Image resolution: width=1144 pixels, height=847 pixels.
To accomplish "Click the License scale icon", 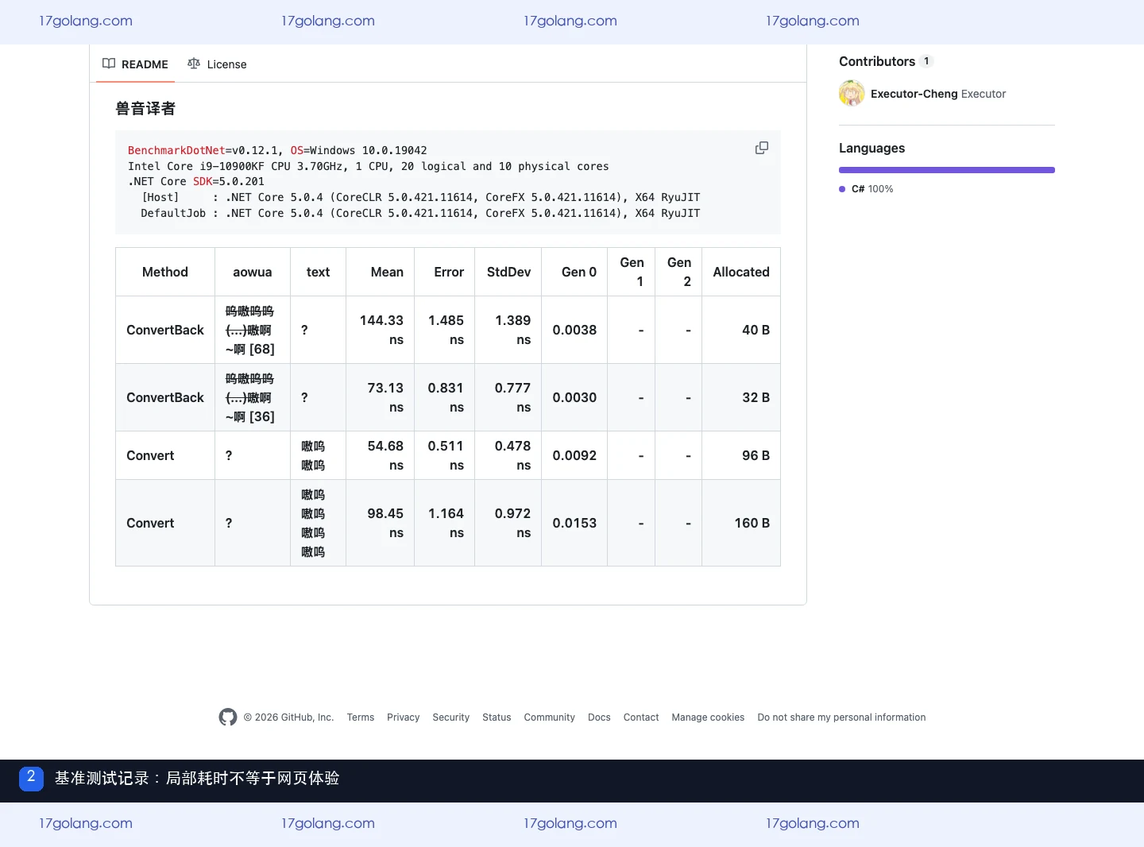I will tap(194, 64).
